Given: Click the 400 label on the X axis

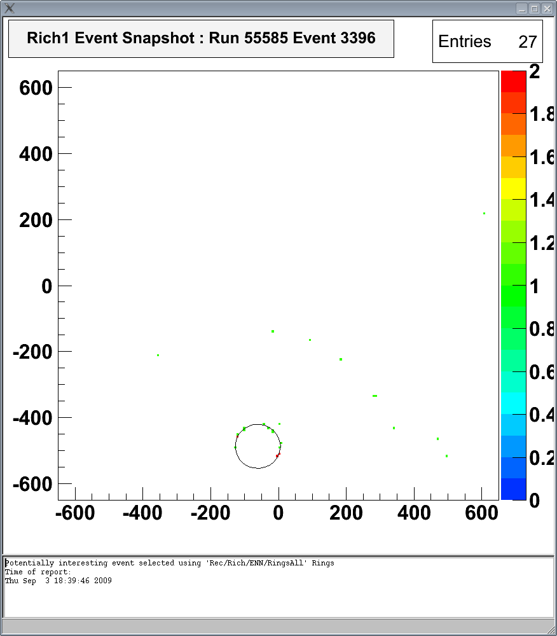Looking at the screenshot, I should click(413, 513).
